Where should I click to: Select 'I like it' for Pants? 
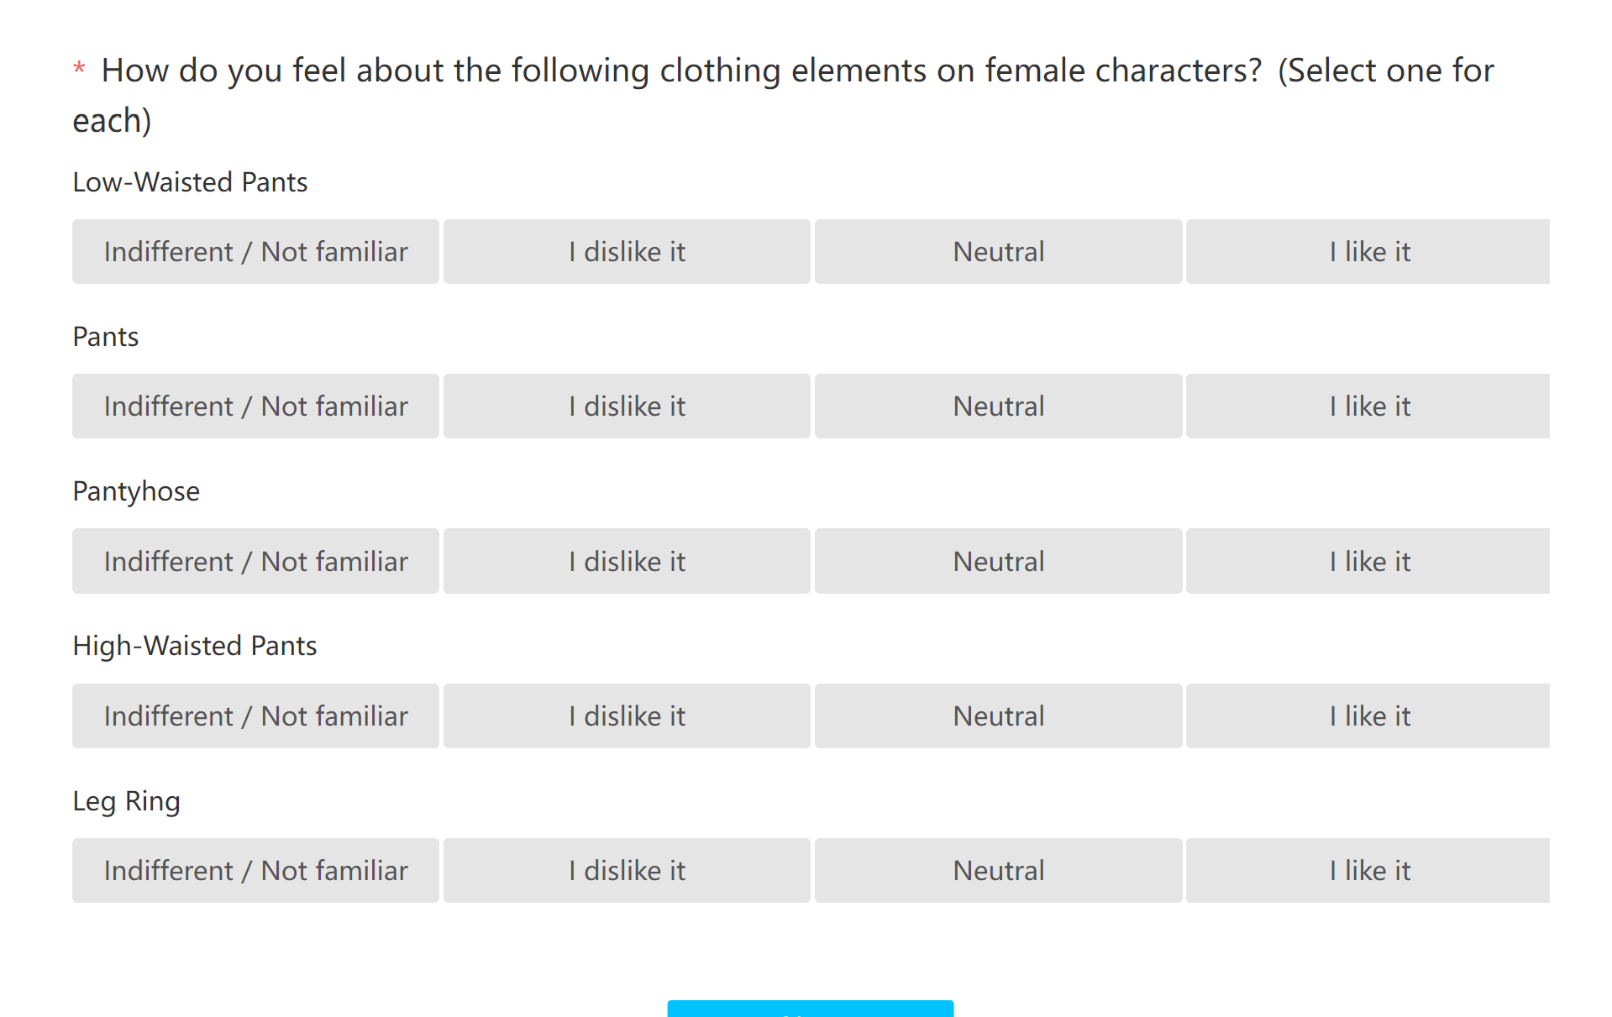[1368, 406]
